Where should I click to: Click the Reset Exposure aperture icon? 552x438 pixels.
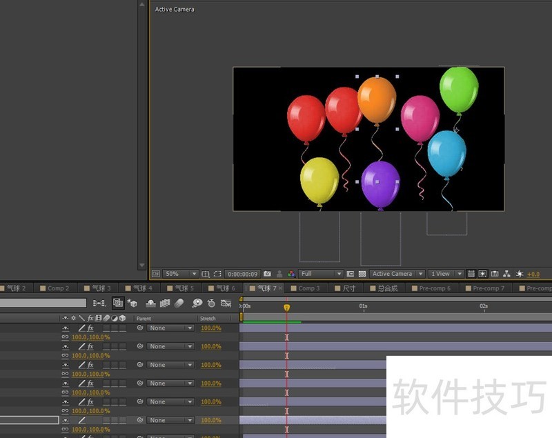tap(520, 274)
